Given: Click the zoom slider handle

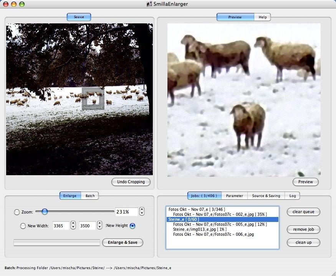Looking at the screenshot, I should (x=45, y=211).
